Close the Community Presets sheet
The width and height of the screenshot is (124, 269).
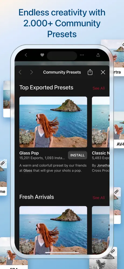point(103,72)
